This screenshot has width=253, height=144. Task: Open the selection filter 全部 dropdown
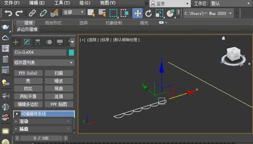74,12
